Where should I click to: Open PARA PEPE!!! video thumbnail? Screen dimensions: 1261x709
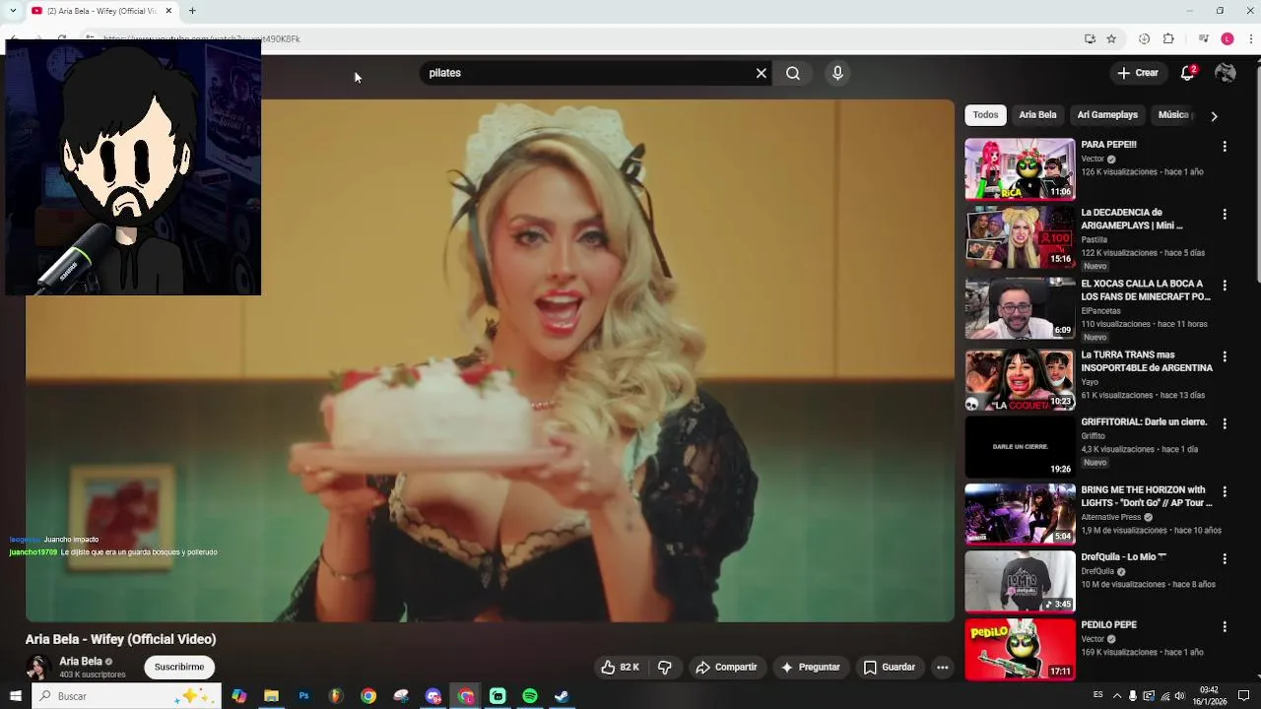pos(1020,169)
